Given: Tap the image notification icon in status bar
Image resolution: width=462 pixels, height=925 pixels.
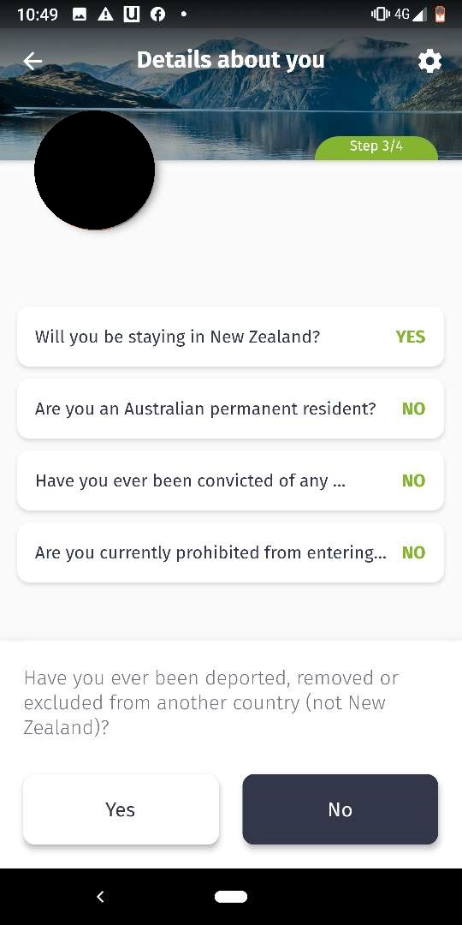Looking at the screenshot, I should [x=80, y=15].
